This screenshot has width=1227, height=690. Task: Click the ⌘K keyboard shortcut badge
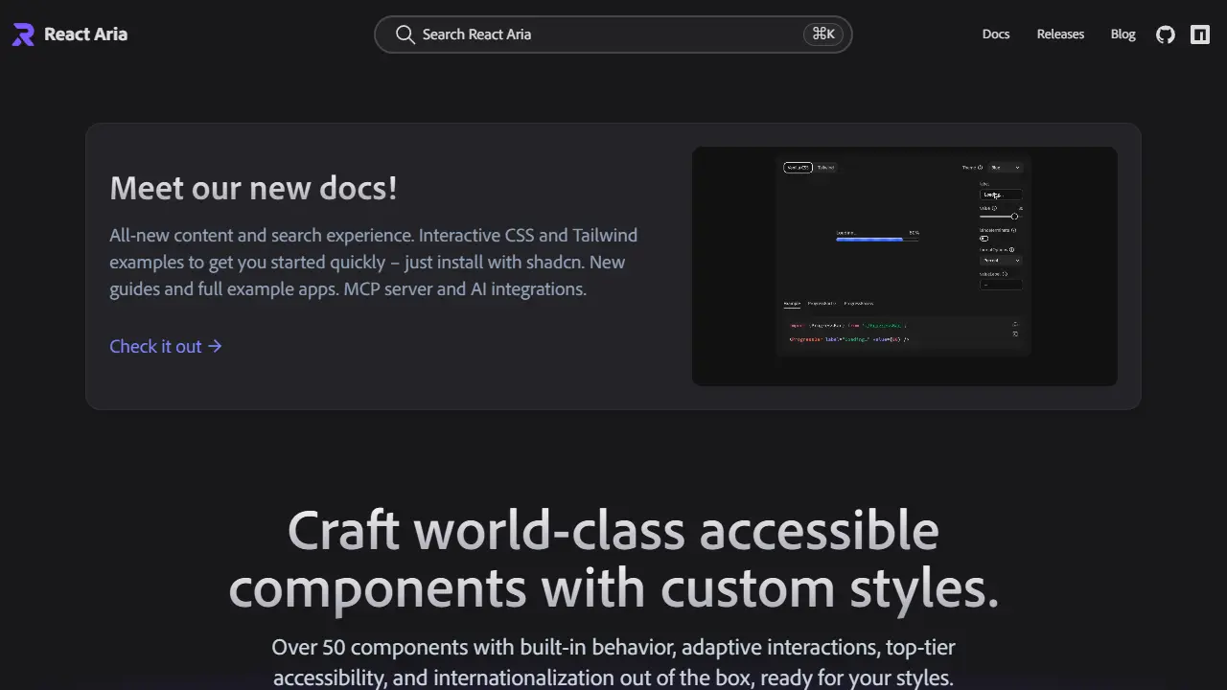point(823,34)
